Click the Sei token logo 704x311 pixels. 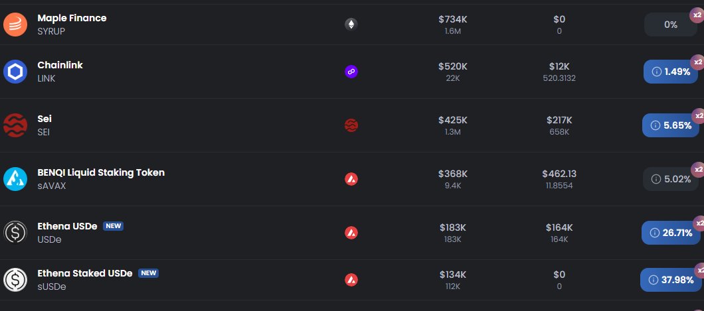[15, 125]
